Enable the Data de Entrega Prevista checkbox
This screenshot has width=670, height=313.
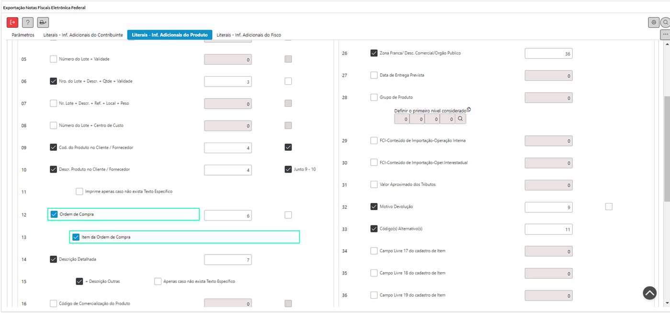(374, 75)
